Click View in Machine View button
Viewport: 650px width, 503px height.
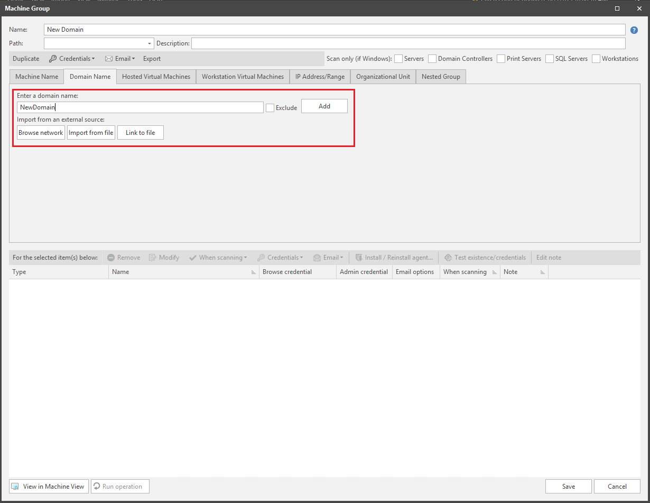(49, 487)
